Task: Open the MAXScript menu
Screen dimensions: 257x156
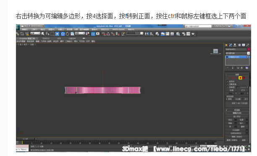Action: [x=118, y=29]
